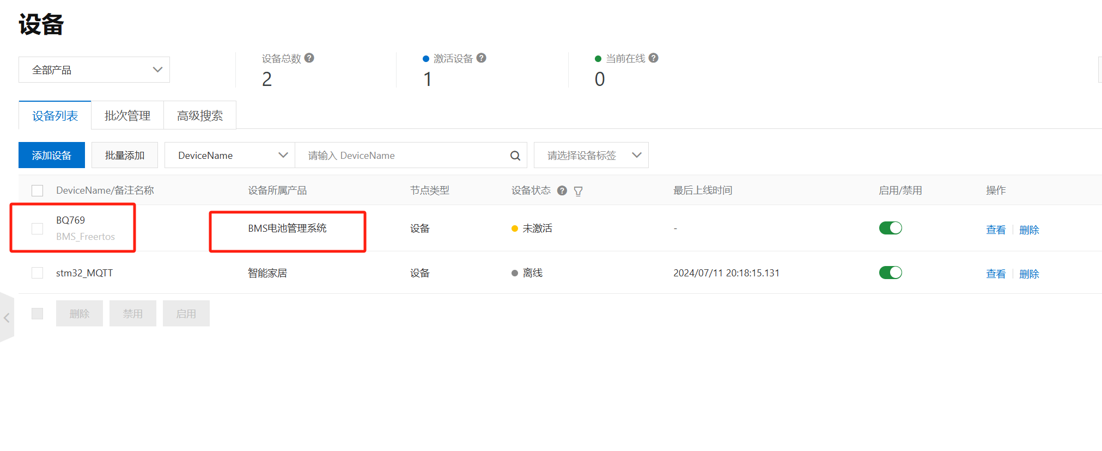Click the bulk 禁用 button

tap(133, 313)
